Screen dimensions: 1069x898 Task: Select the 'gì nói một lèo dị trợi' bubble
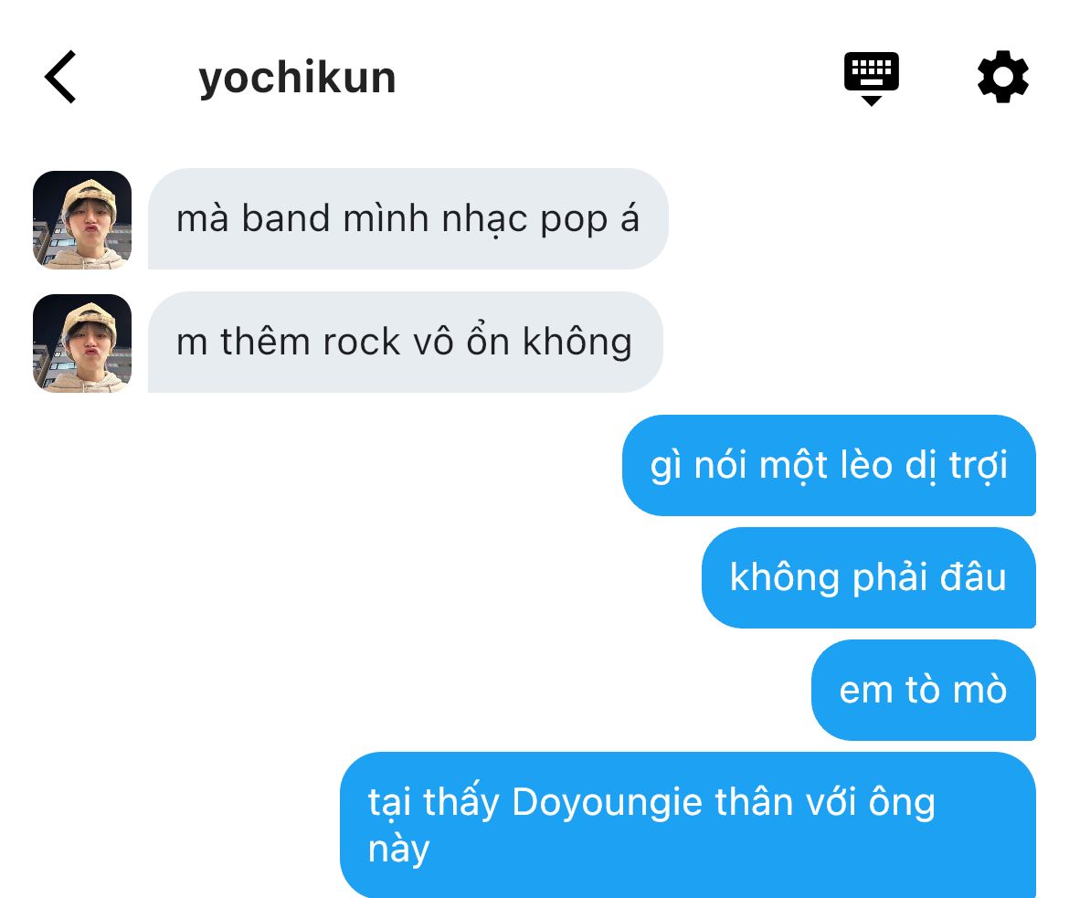[829, 466]
